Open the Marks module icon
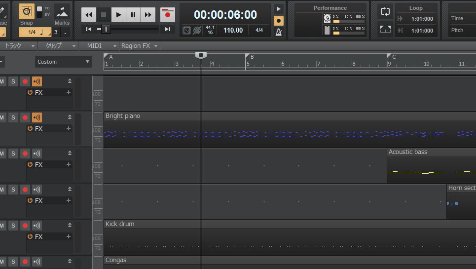Image resolution: width=476 pixels, height=269 pixels. [62, 12]
